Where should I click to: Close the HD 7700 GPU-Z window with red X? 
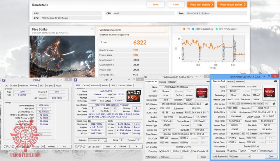point(275,76)
